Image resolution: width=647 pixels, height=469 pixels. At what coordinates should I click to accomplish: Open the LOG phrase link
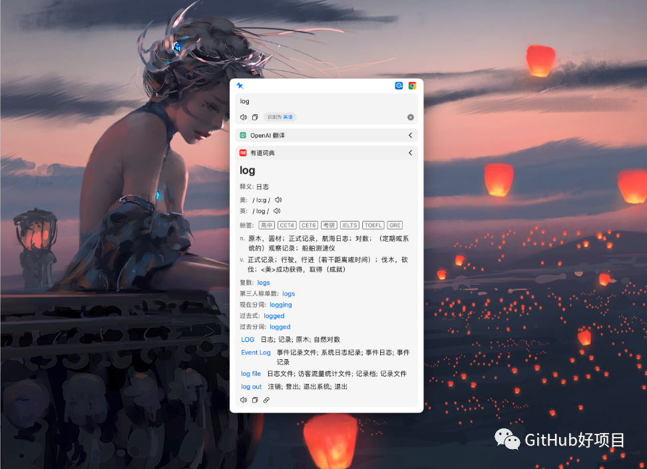248,339
